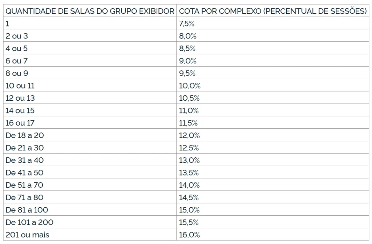This screenshot has height=244, width=372.
Task: Select the 'De 71 a 80' cell
Action: (25, 198)
